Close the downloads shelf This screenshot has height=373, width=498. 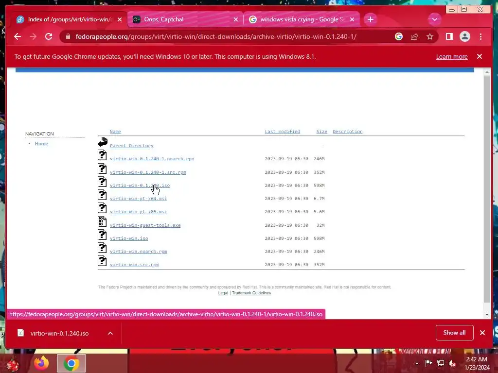coord(482,333)
